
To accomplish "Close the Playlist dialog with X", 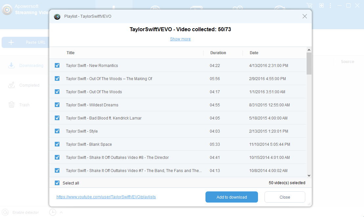I will (x=305, y=16).
